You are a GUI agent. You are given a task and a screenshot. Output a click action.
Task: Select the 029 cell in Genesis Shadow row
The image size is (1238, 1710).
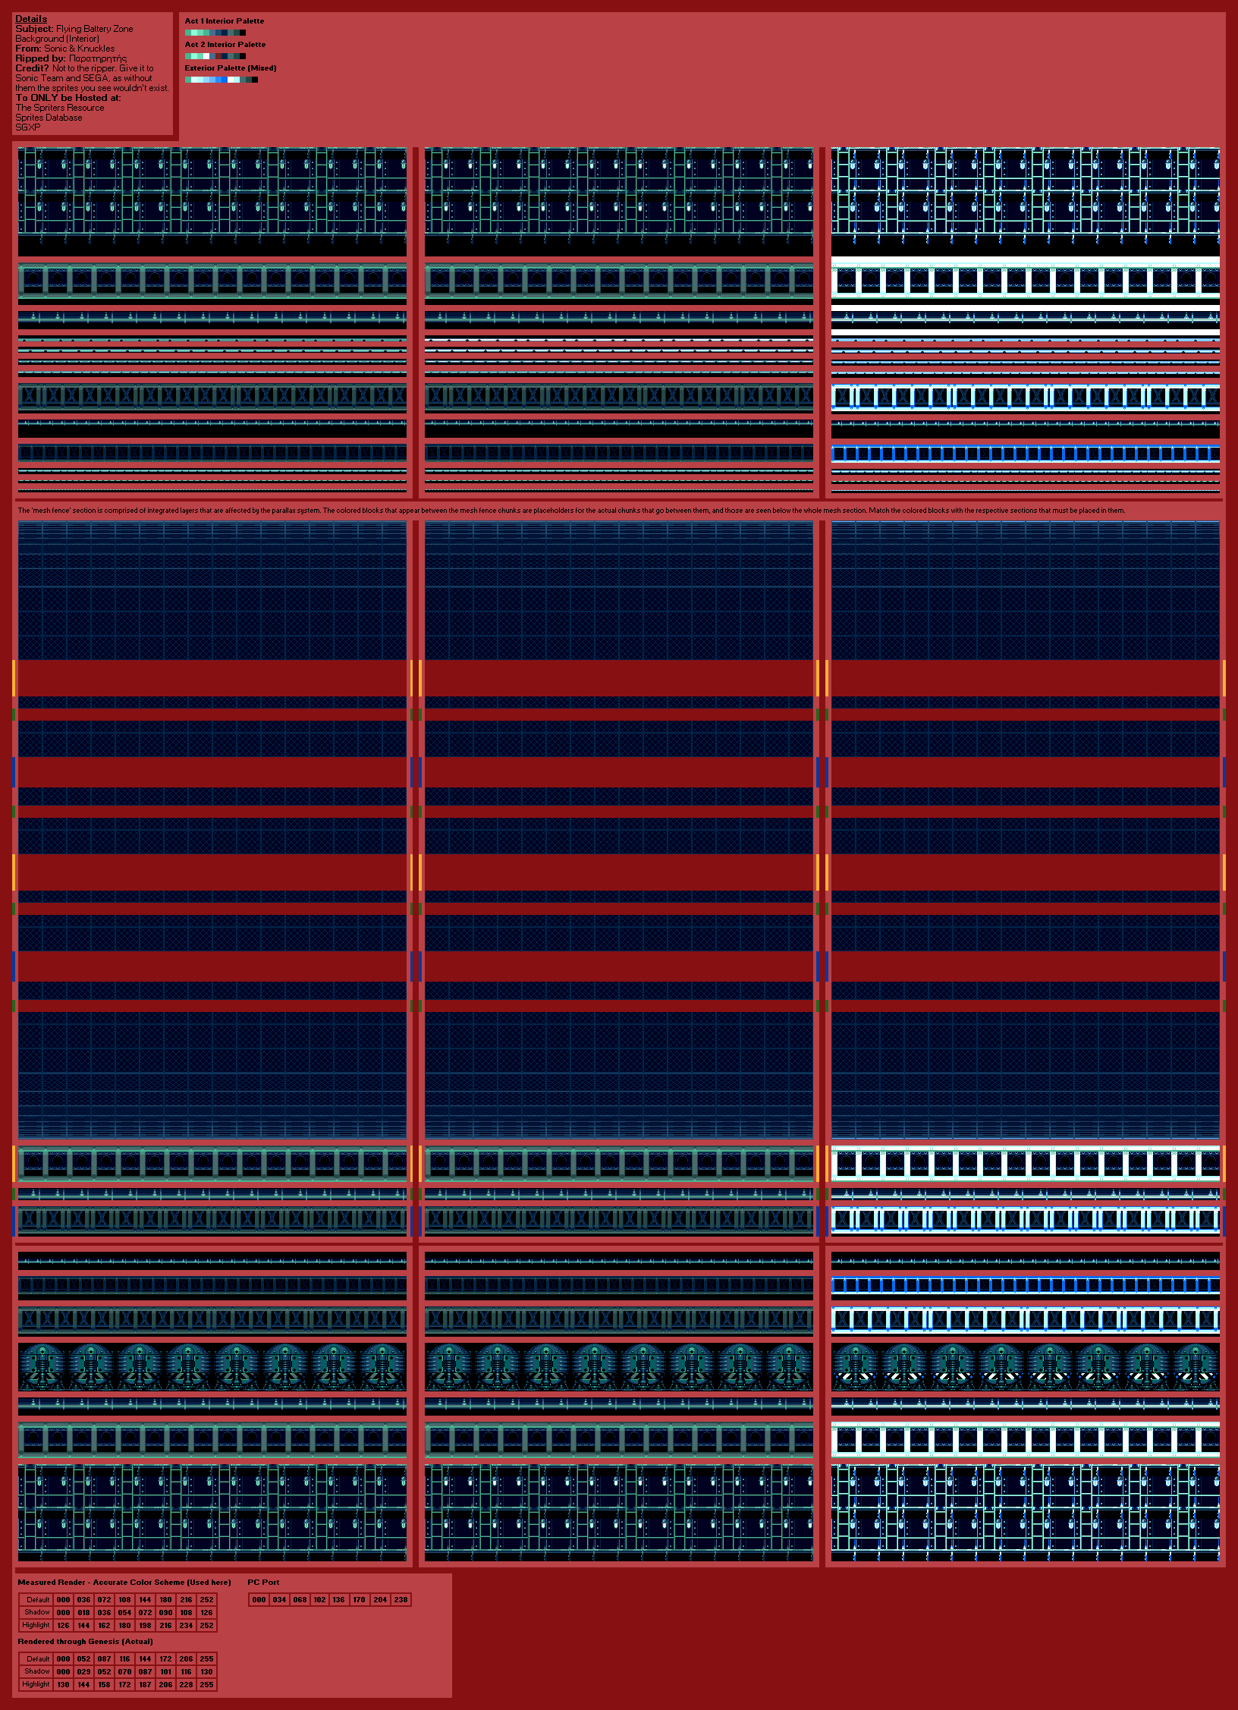pyautogui.click(x=83, y=1672)
